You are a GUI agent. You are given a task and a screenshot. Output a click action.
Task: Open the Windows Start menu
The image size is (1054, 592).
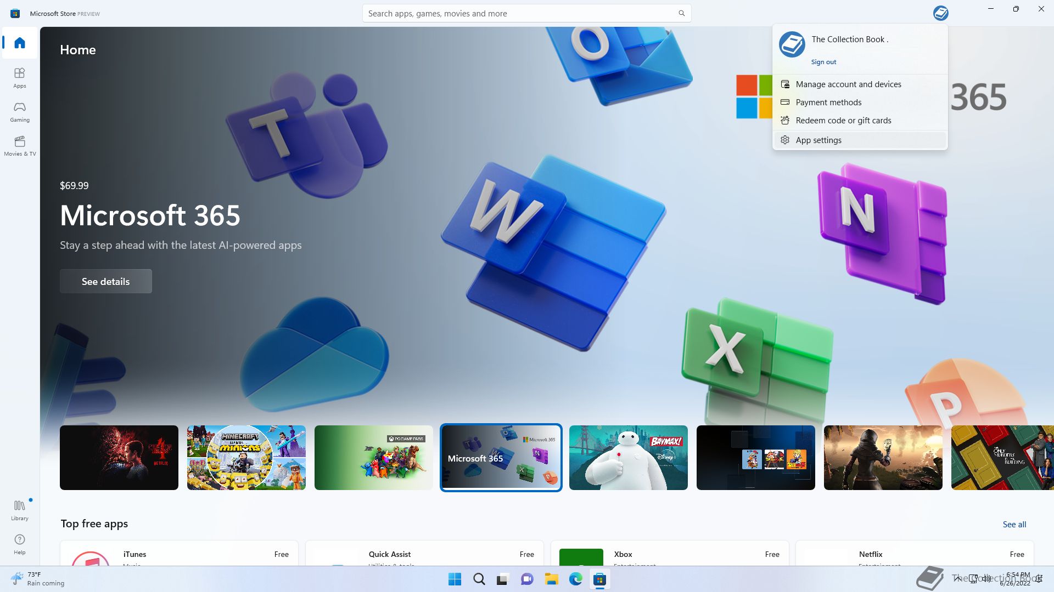pyautogui.click(x=455, y=579)
